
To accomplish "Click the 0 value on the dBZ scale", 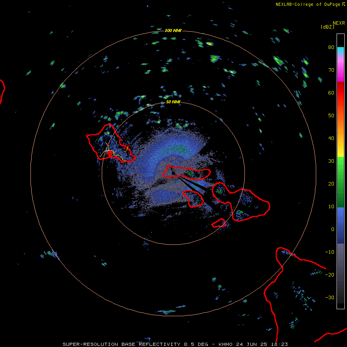I will [x=333, y=229].
